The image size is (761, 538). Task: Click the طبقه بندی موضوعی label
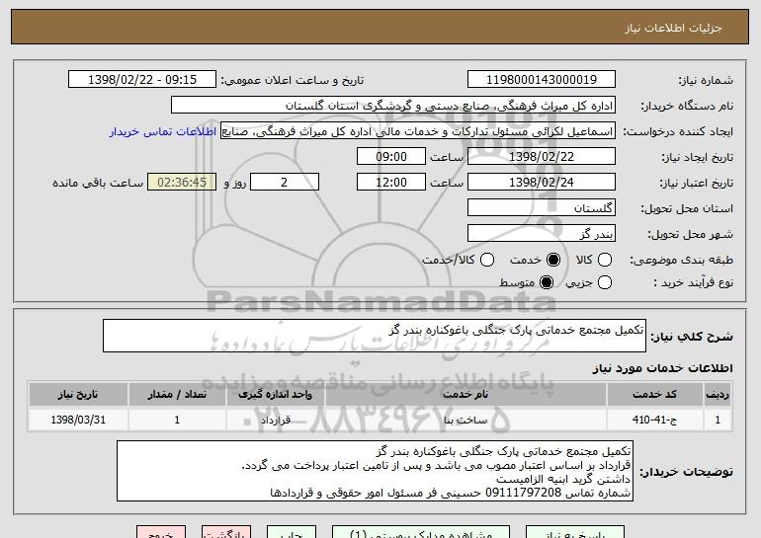click(x=681, y=260)
